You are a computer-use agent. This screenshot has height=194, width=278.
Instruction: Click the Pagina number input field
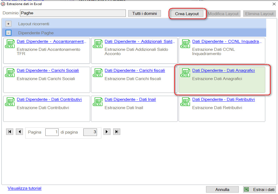click(x=52, y=132)
